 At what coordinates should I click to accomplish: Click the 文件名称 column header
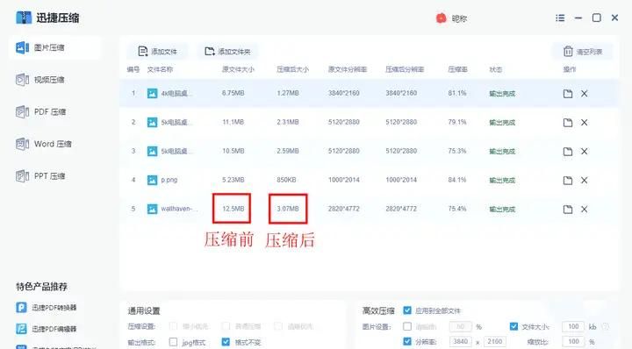pyautogui.click(x=160, y=69)
